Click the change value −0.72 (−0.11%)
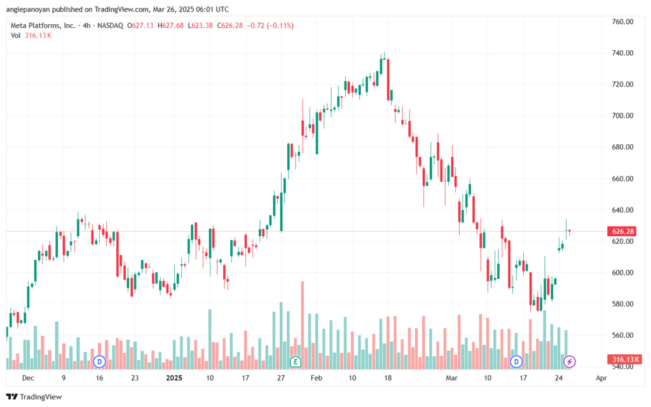Screen dimensions: 651x407 270,25
